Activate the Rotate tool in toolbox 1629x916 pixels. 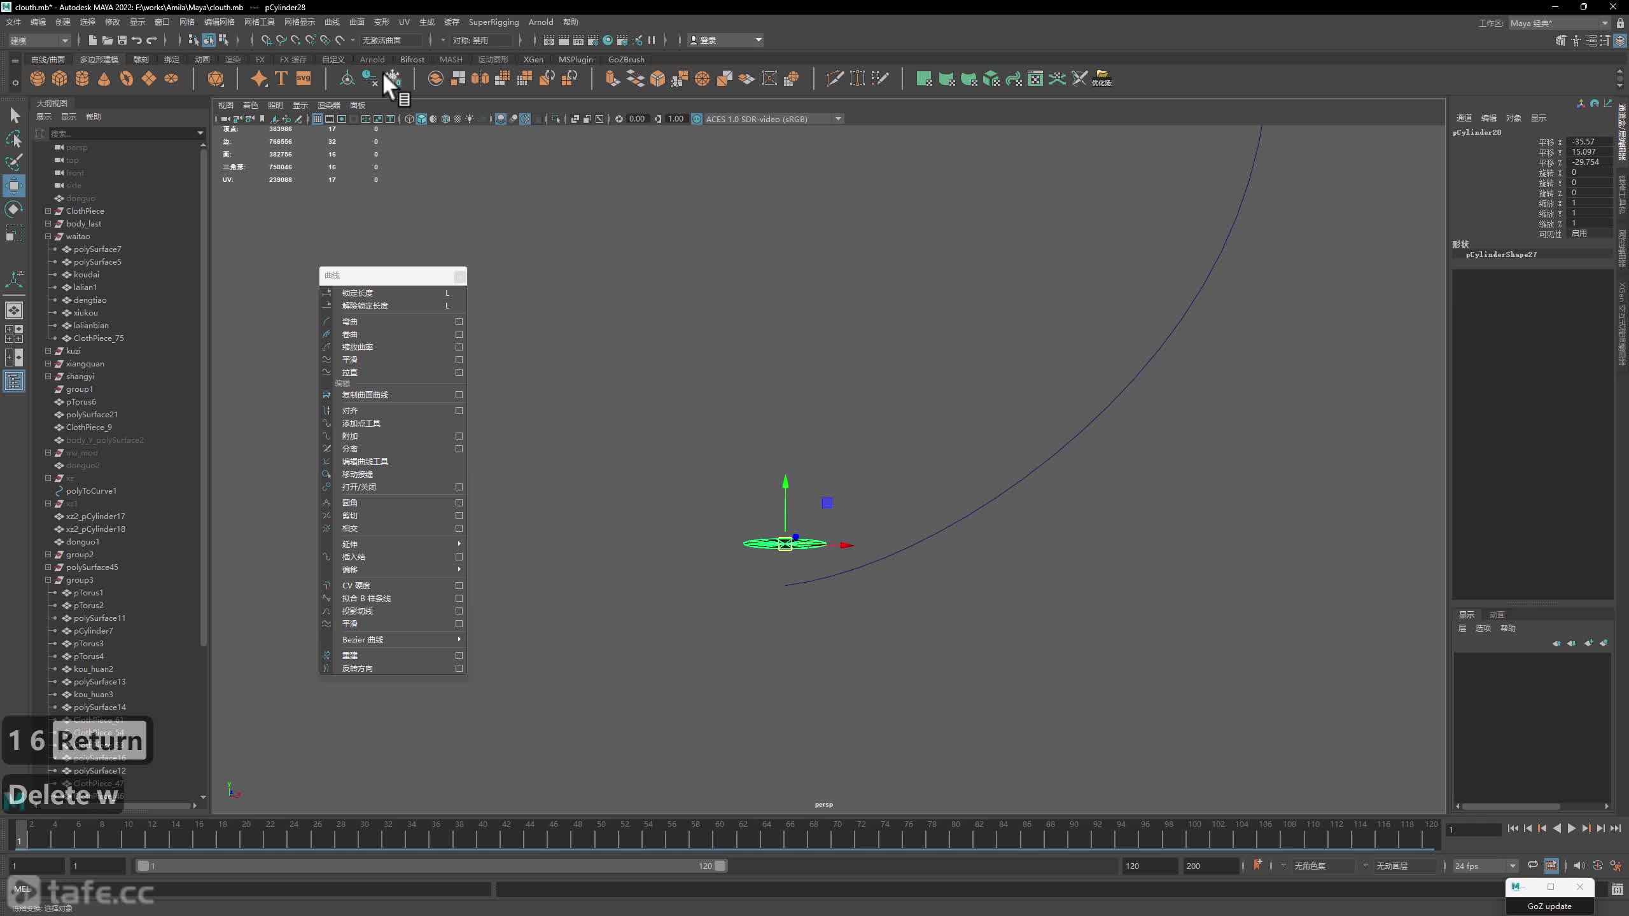[x=14, y=209]
